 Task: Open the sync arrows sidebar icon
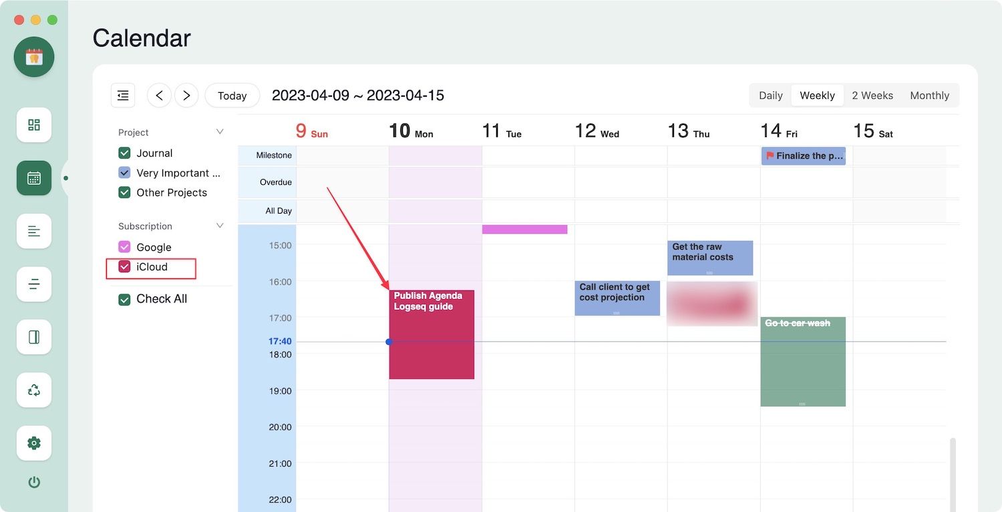(x=34, y=391)
